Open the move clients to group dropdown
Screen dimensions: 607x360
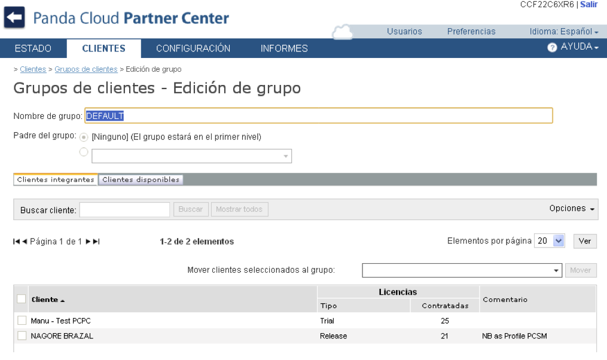point(462,270)
